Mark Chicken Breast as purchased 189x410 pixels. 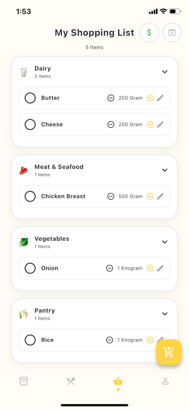click(x=30, y=196)
